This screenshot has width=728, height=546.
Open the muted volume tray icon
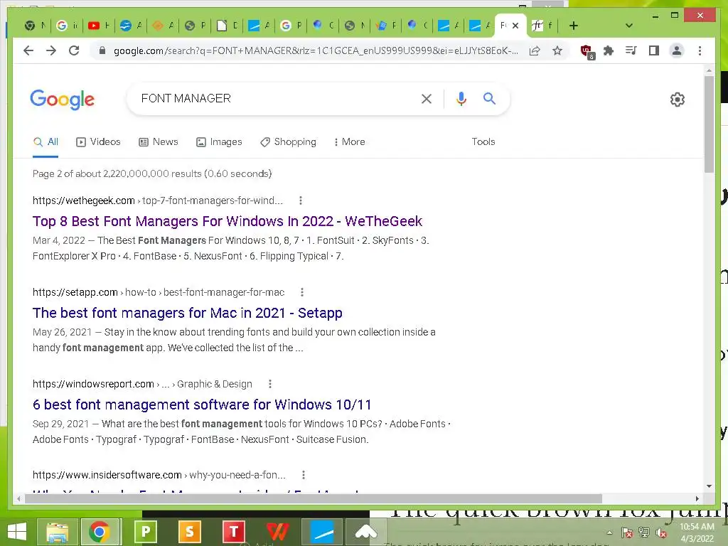(661, 532)
